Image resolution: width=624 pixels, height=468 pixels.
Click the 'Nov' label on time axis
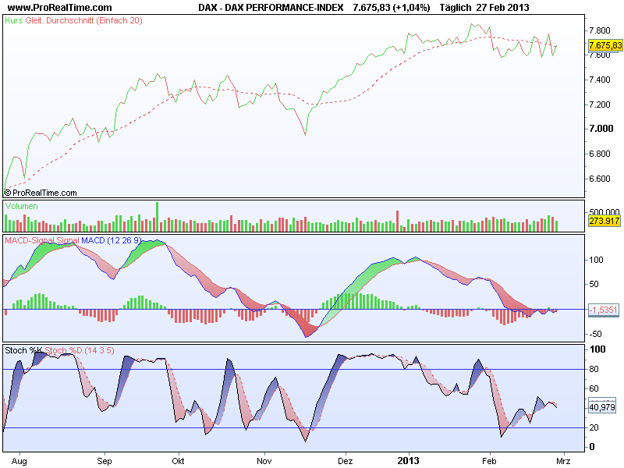(x=264, y=461)
